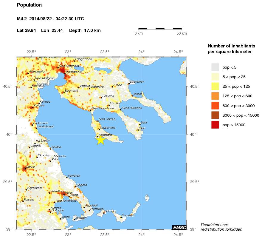Screen dimensions: 262x239
Task: Click the Melivoia town label
Action: coord(60,156)
